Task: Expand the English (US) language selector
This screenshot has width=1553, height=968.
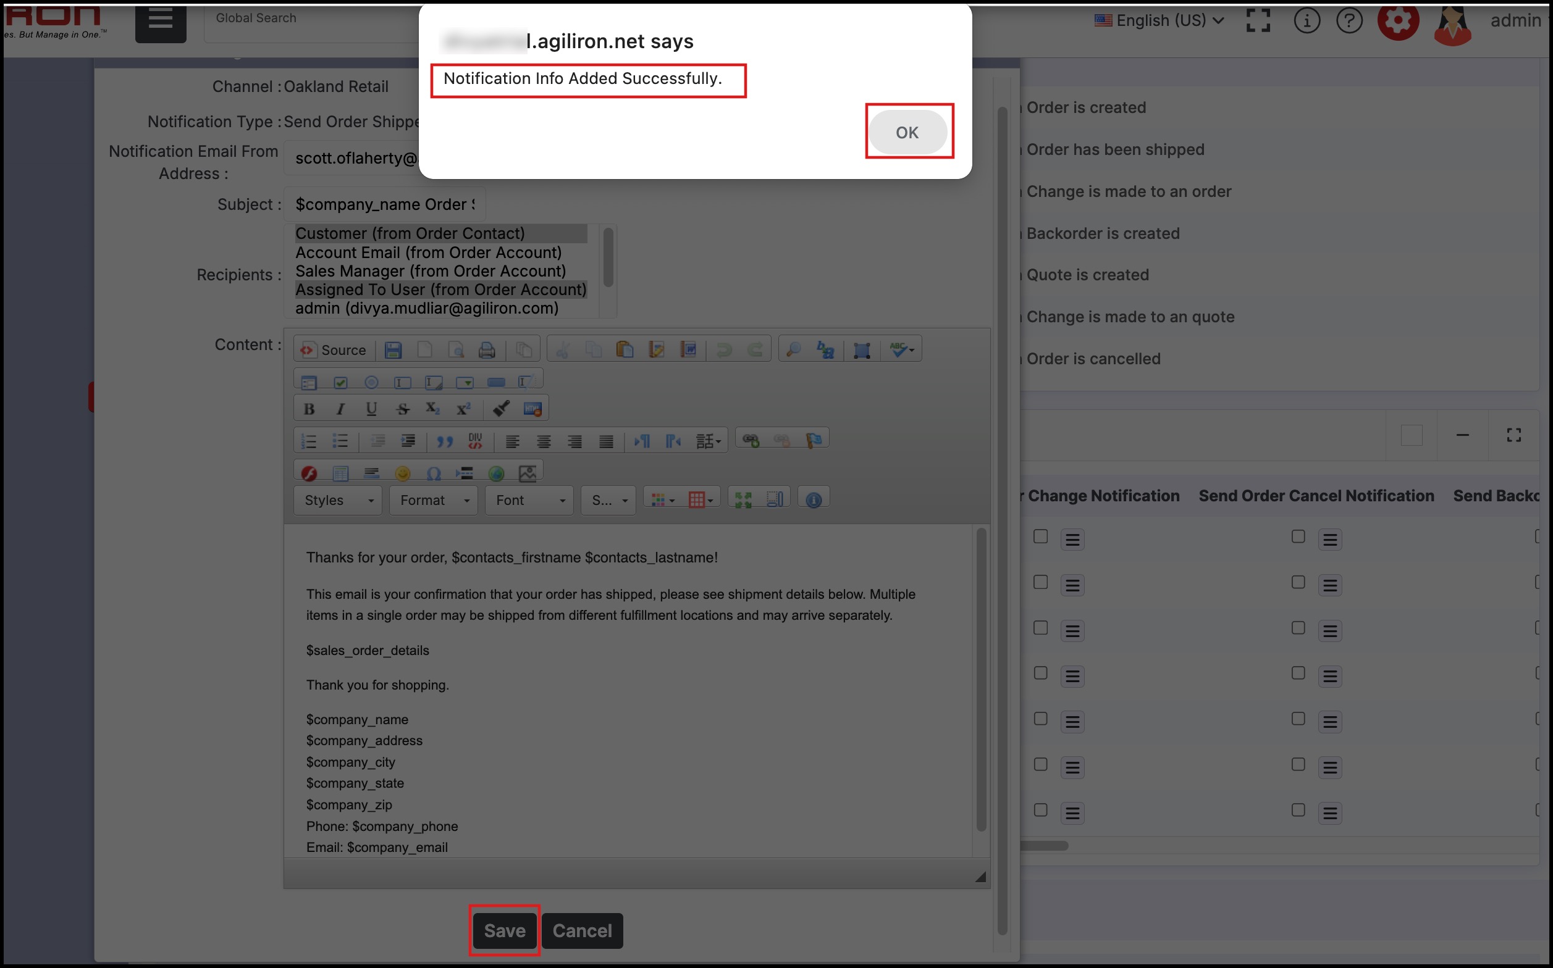Action: [1159, 20]
